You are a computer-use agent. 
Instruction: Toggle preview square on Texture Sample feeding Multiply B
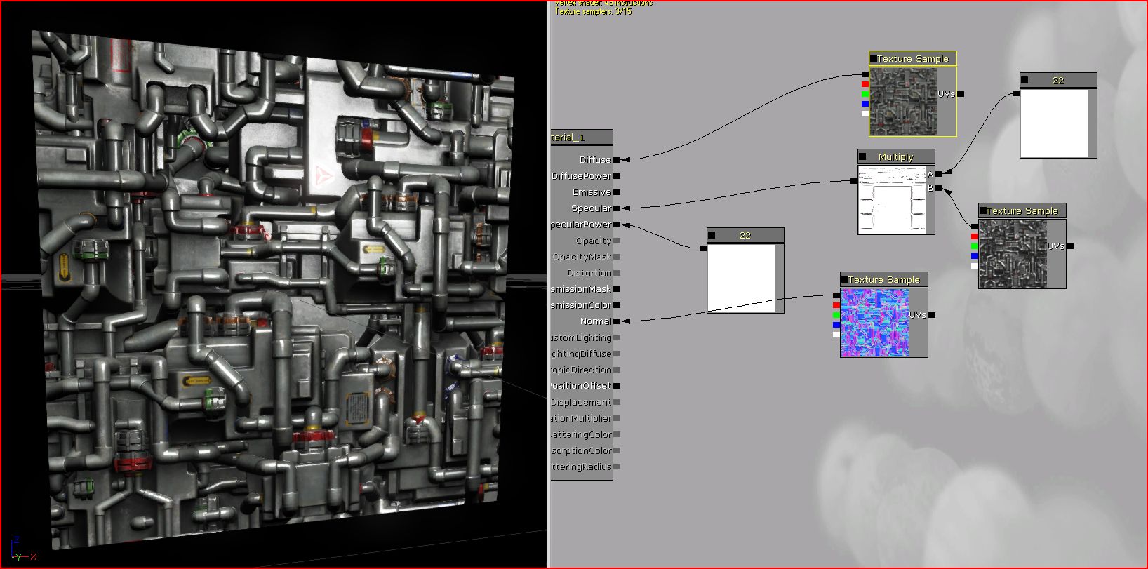[x=983, y=210]
